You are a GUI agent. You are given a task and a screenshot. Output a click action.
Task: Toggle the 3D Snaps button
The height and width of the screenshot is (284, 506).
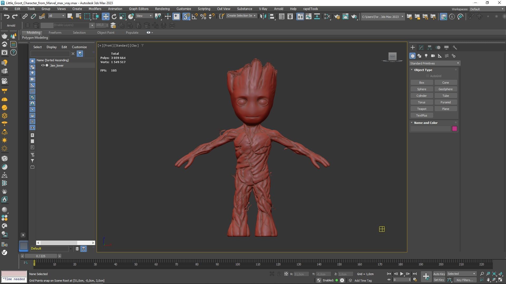pos(186,16)
